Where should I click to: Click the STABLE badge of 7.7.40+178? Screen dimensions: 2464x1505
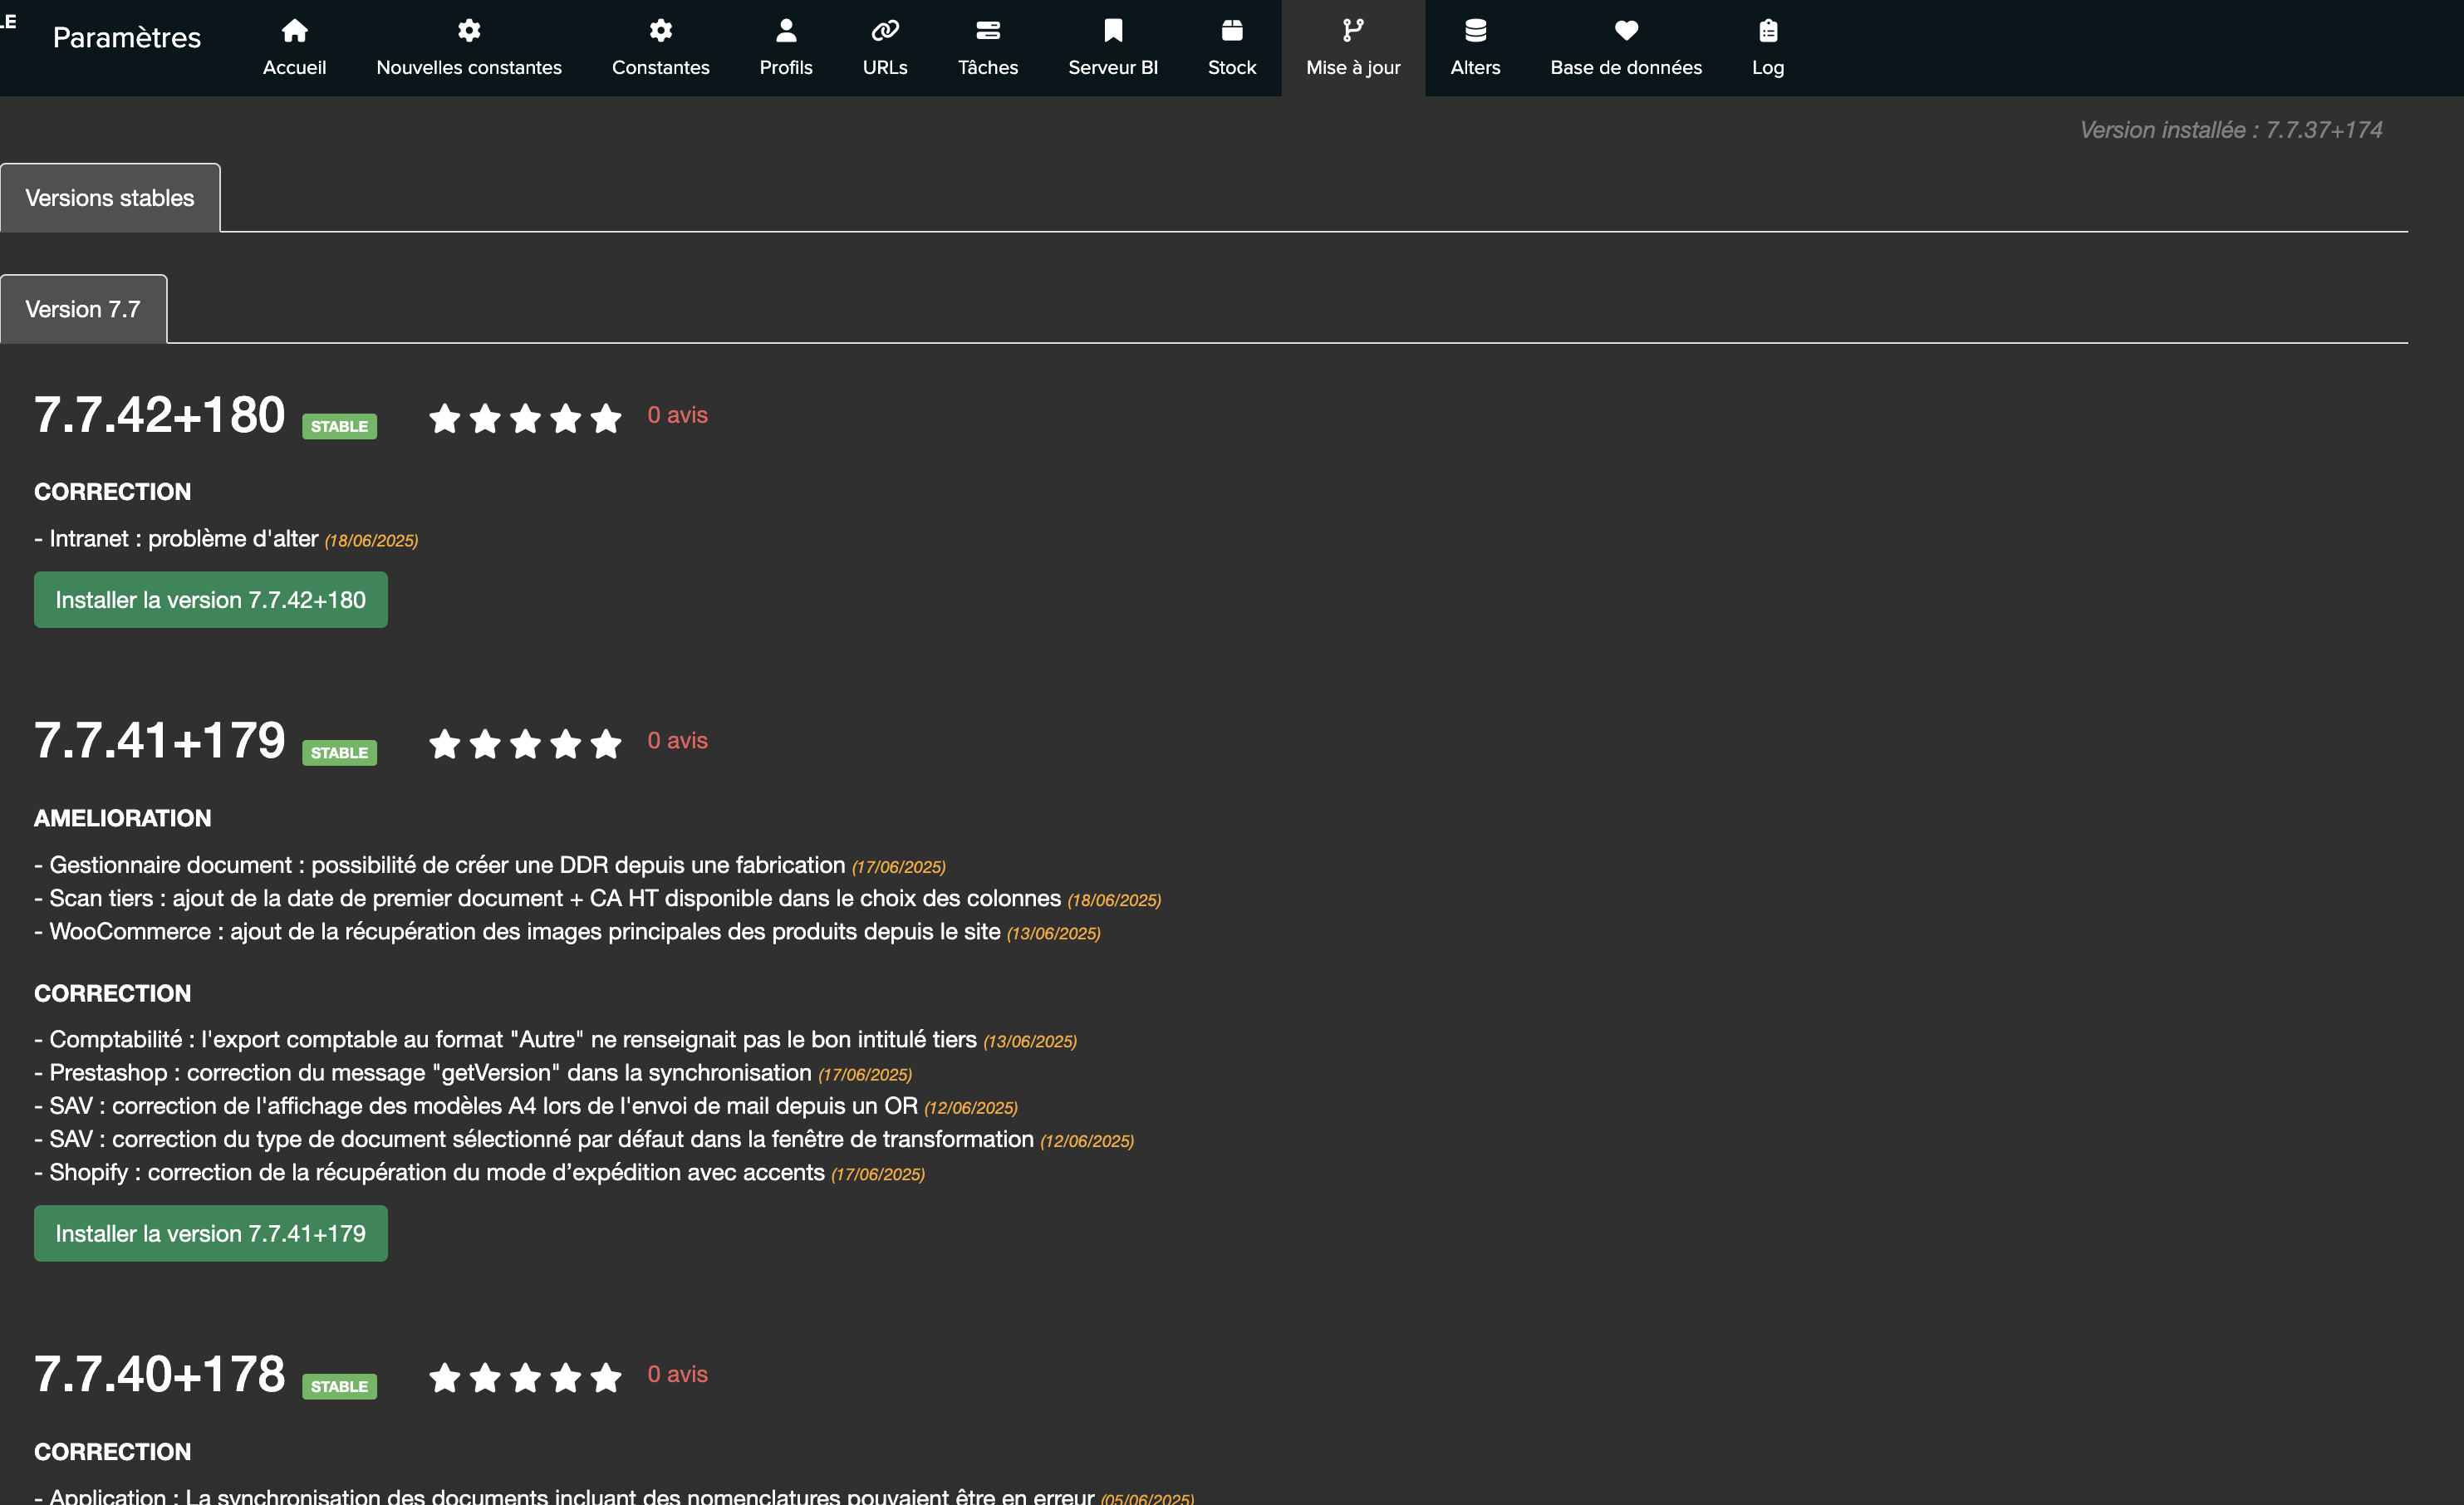(339, 1386)
